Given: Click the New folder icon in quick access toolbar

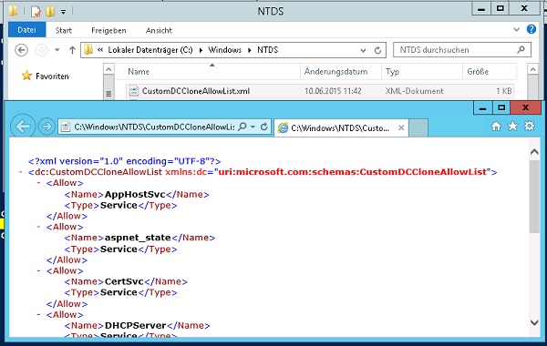Looking at the screenshot, I should [x=50, y=12].
